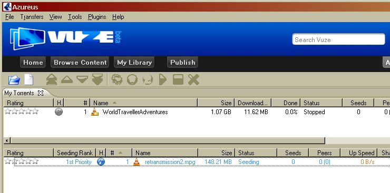Image resolution: width=390 pixels, height=193 pixels.
Task: Click the blank document toolbar icon
Action: coord(29,80)
